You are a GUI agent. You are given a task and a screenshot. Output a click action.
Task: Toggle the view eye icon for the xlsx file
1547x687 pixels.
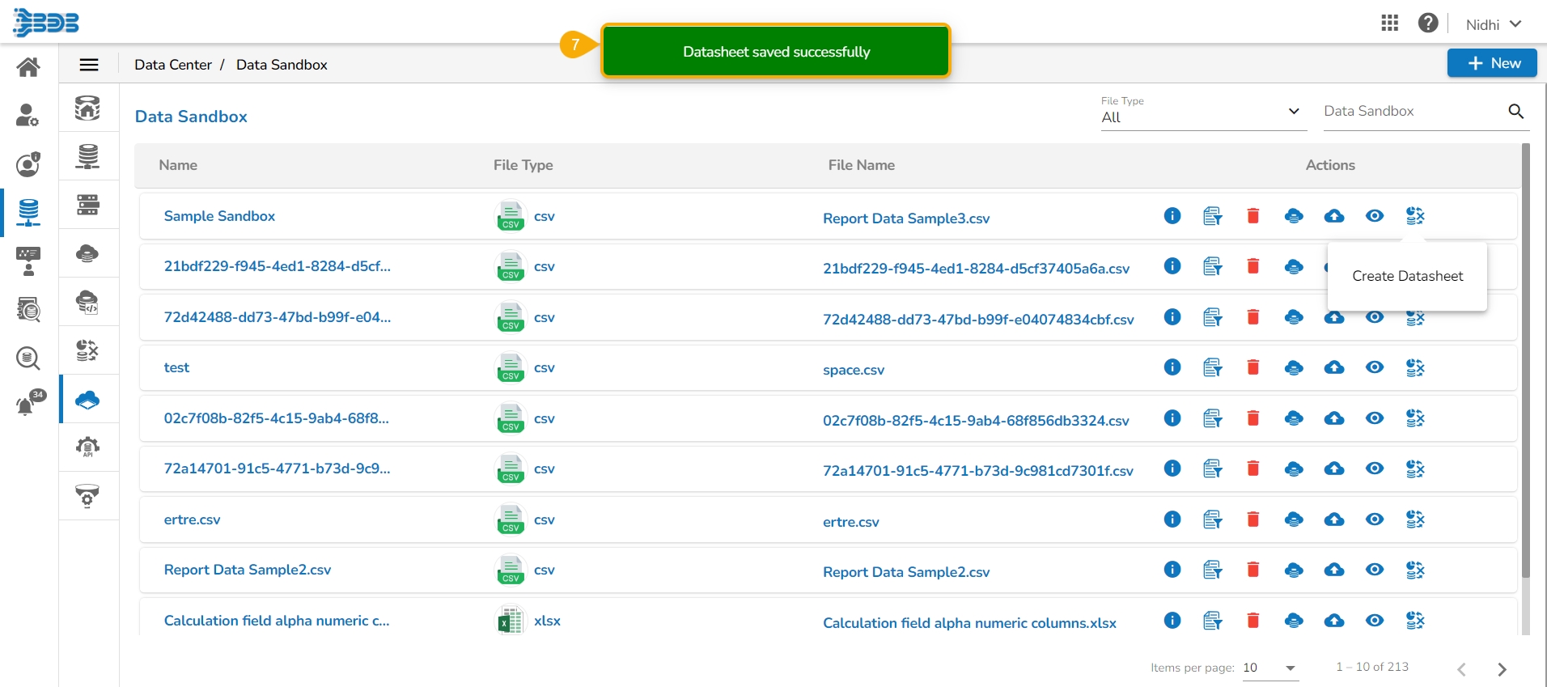point(1375,621)
